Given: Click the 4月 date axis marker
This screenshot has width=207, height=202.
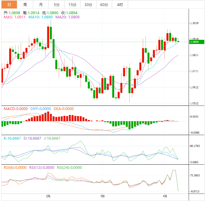Looking at the screenshot, I should pos(164,196).
